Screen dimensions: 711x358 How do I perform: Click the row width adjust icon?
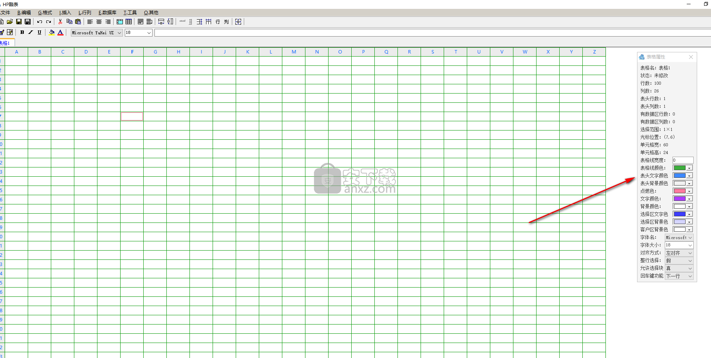[x=161, y=22]
